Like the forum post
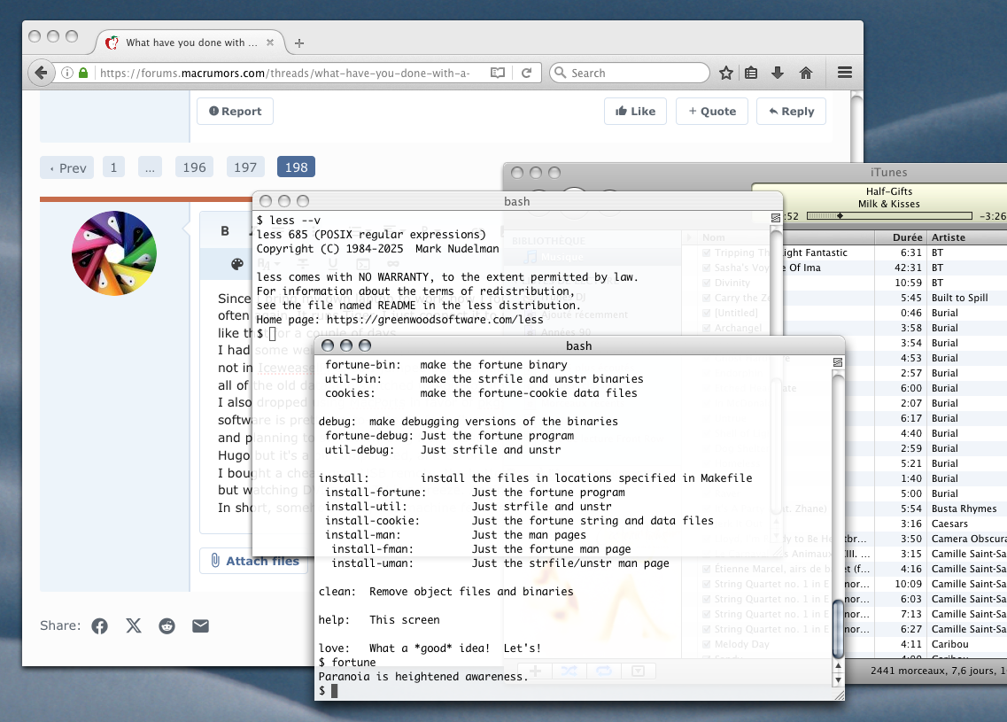Viewport: 1007px width, 722px height. 635,111
